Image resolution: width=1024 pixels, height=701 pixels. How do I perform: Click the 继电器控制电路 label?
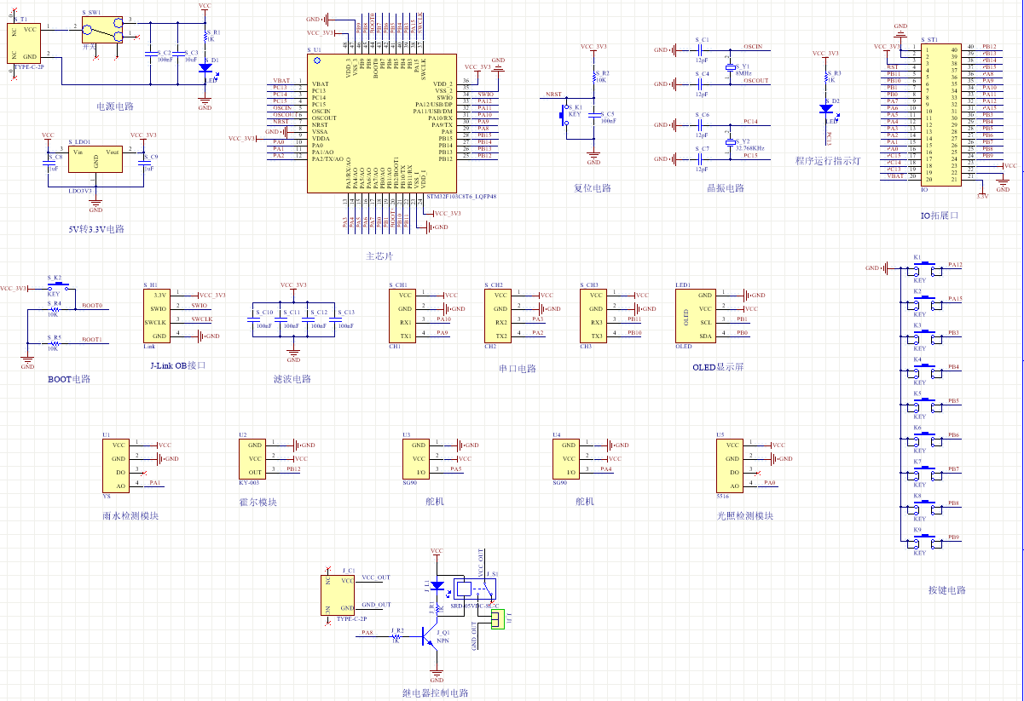tap(435, 694)
